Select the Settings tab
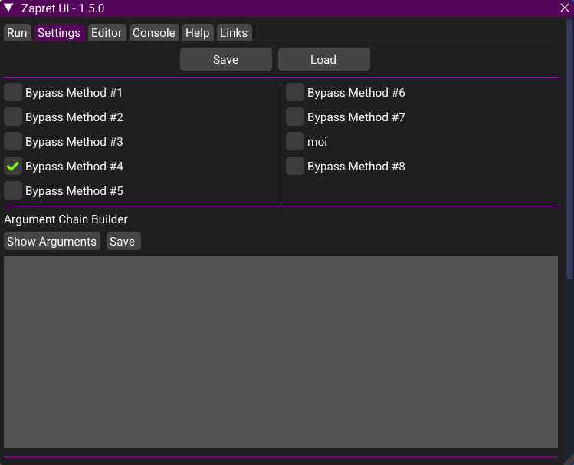The height and width of the screenshot is (465, 574). [59, 33]
